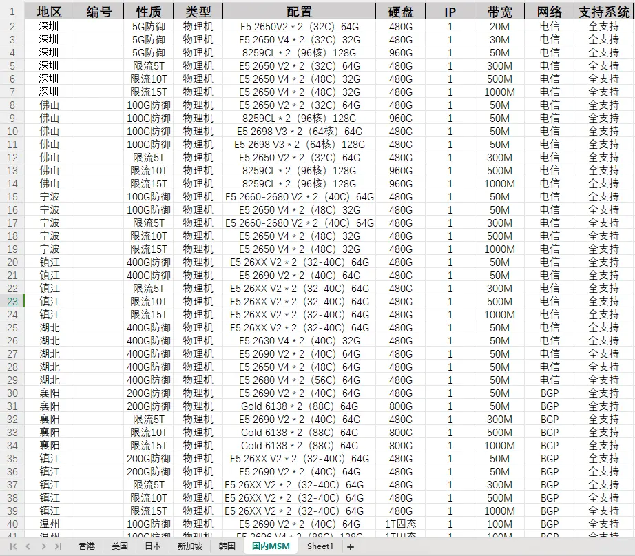
Task: Click 800G disk cell in row 31
Action: (401, 406)
